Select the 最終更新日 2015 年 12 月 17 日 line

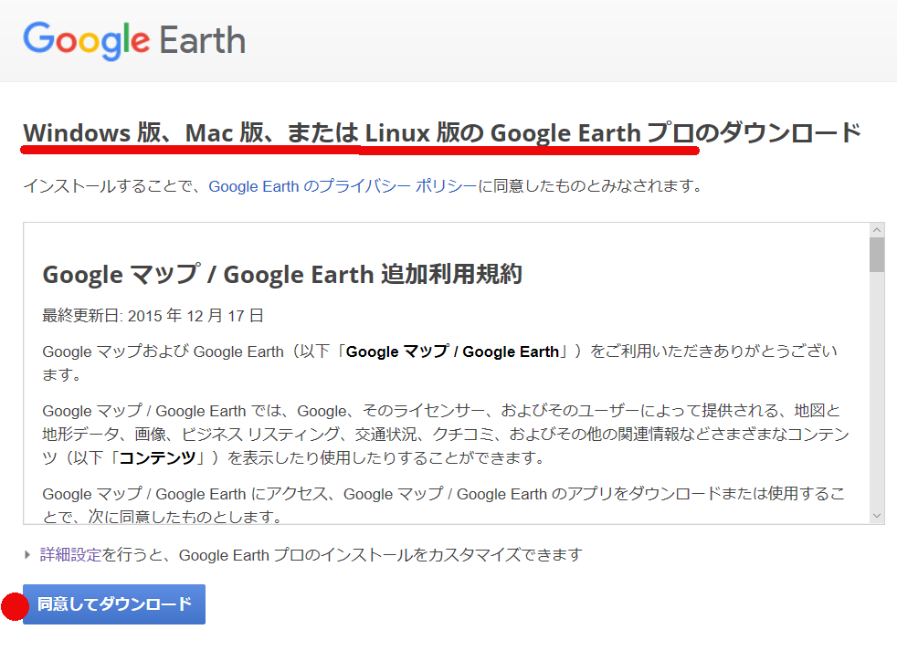click(x=153, y=316)
